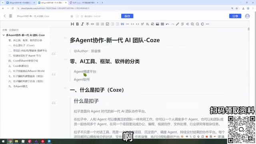Image resolution: width=256 pixels, height=144 pixels.
Task: Increase indent with indent icon
Action: pyautogui.click(x=117, y=24)
